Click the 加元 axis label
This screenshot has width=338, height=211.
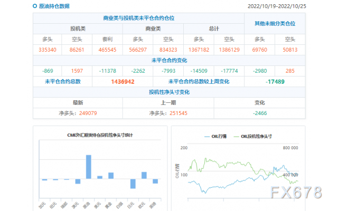click(x=42, y=205)
